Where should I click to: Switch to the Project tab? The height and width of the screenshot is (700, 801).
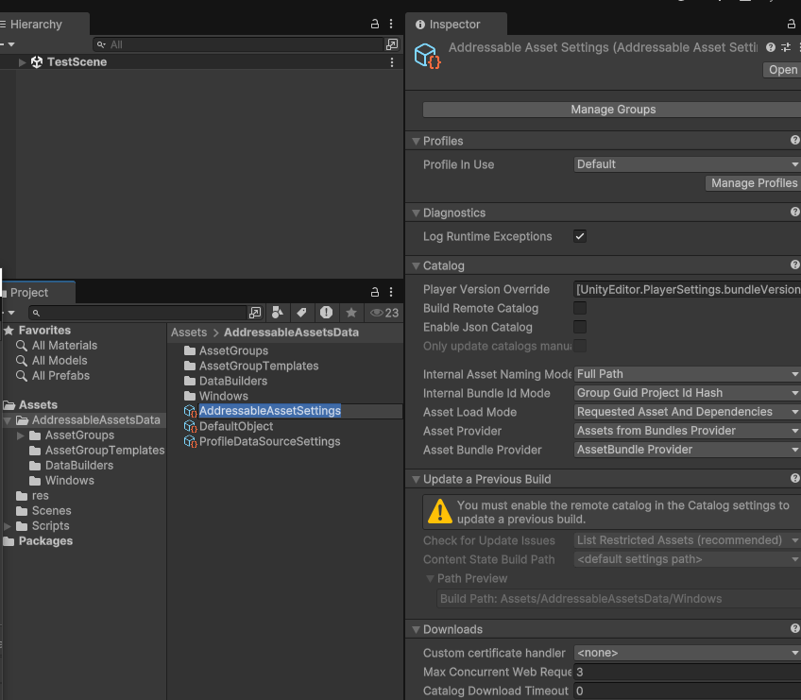coord(37,292)
